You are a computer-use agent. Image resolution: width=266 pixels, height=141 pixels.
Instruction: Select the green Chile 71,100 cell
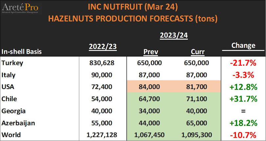coord(197,99)
